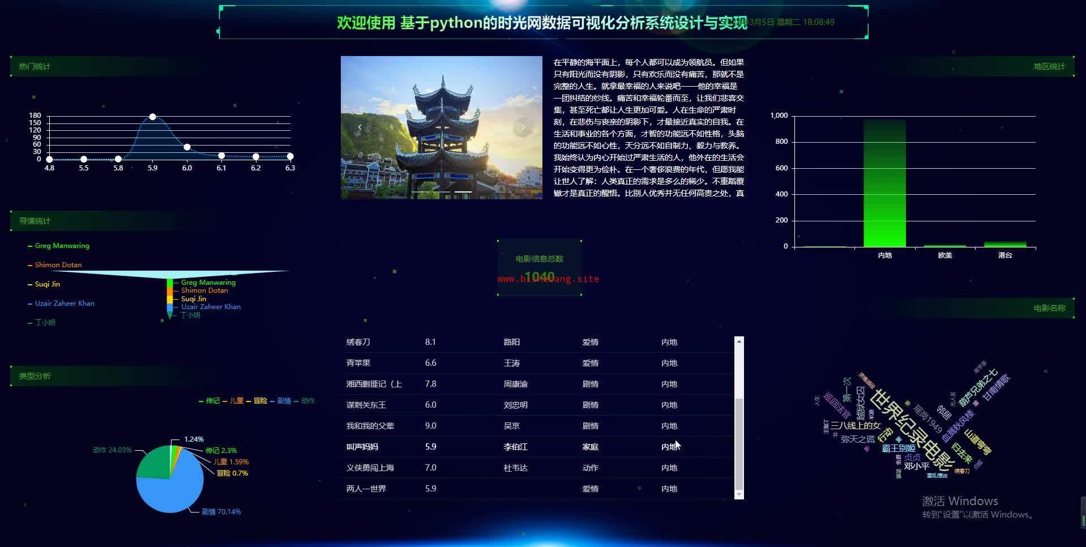Toggle Shimon Dotan legend entry
Viewport: 1086px width, 547px height.
pyautogui.click(x=58, y=265)
